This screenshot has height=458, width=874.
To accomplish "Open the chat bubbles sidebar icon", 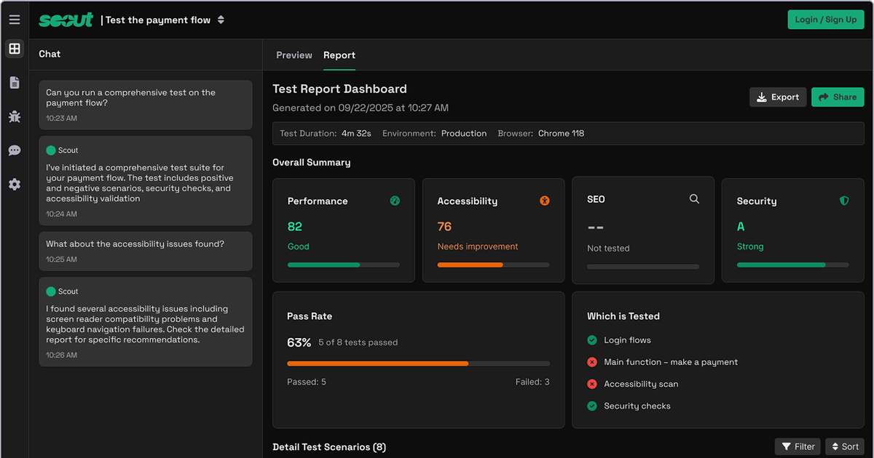I will tap(15, 150).
